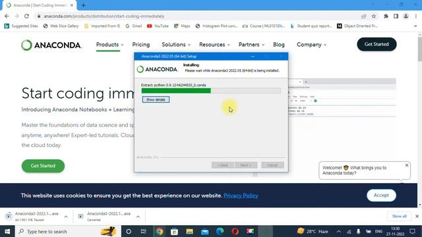Open the Gmail bookmark
Screen dimensions: 422x237
pyautogui.click(x=133, y=26)
